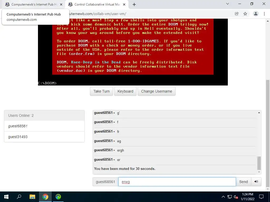Close the Control Collaborative Virtual Machine tab

124,4
